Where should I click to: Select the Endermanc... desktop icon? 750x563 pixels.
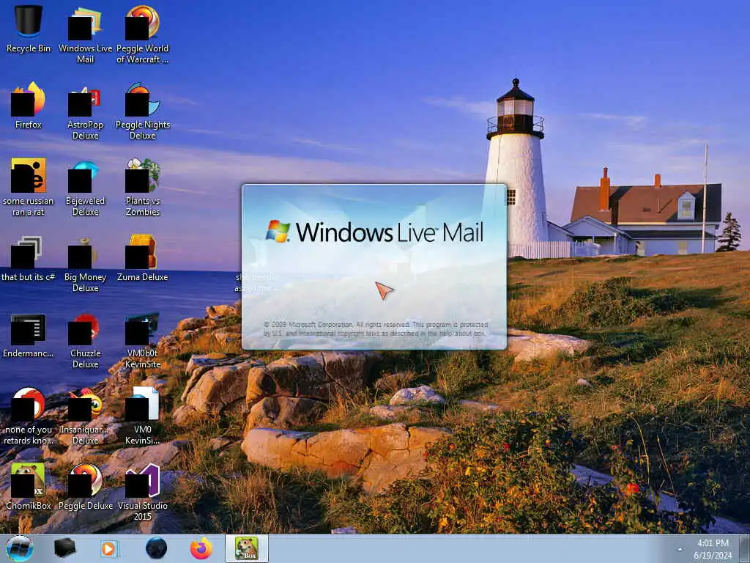tap(29, 335)
